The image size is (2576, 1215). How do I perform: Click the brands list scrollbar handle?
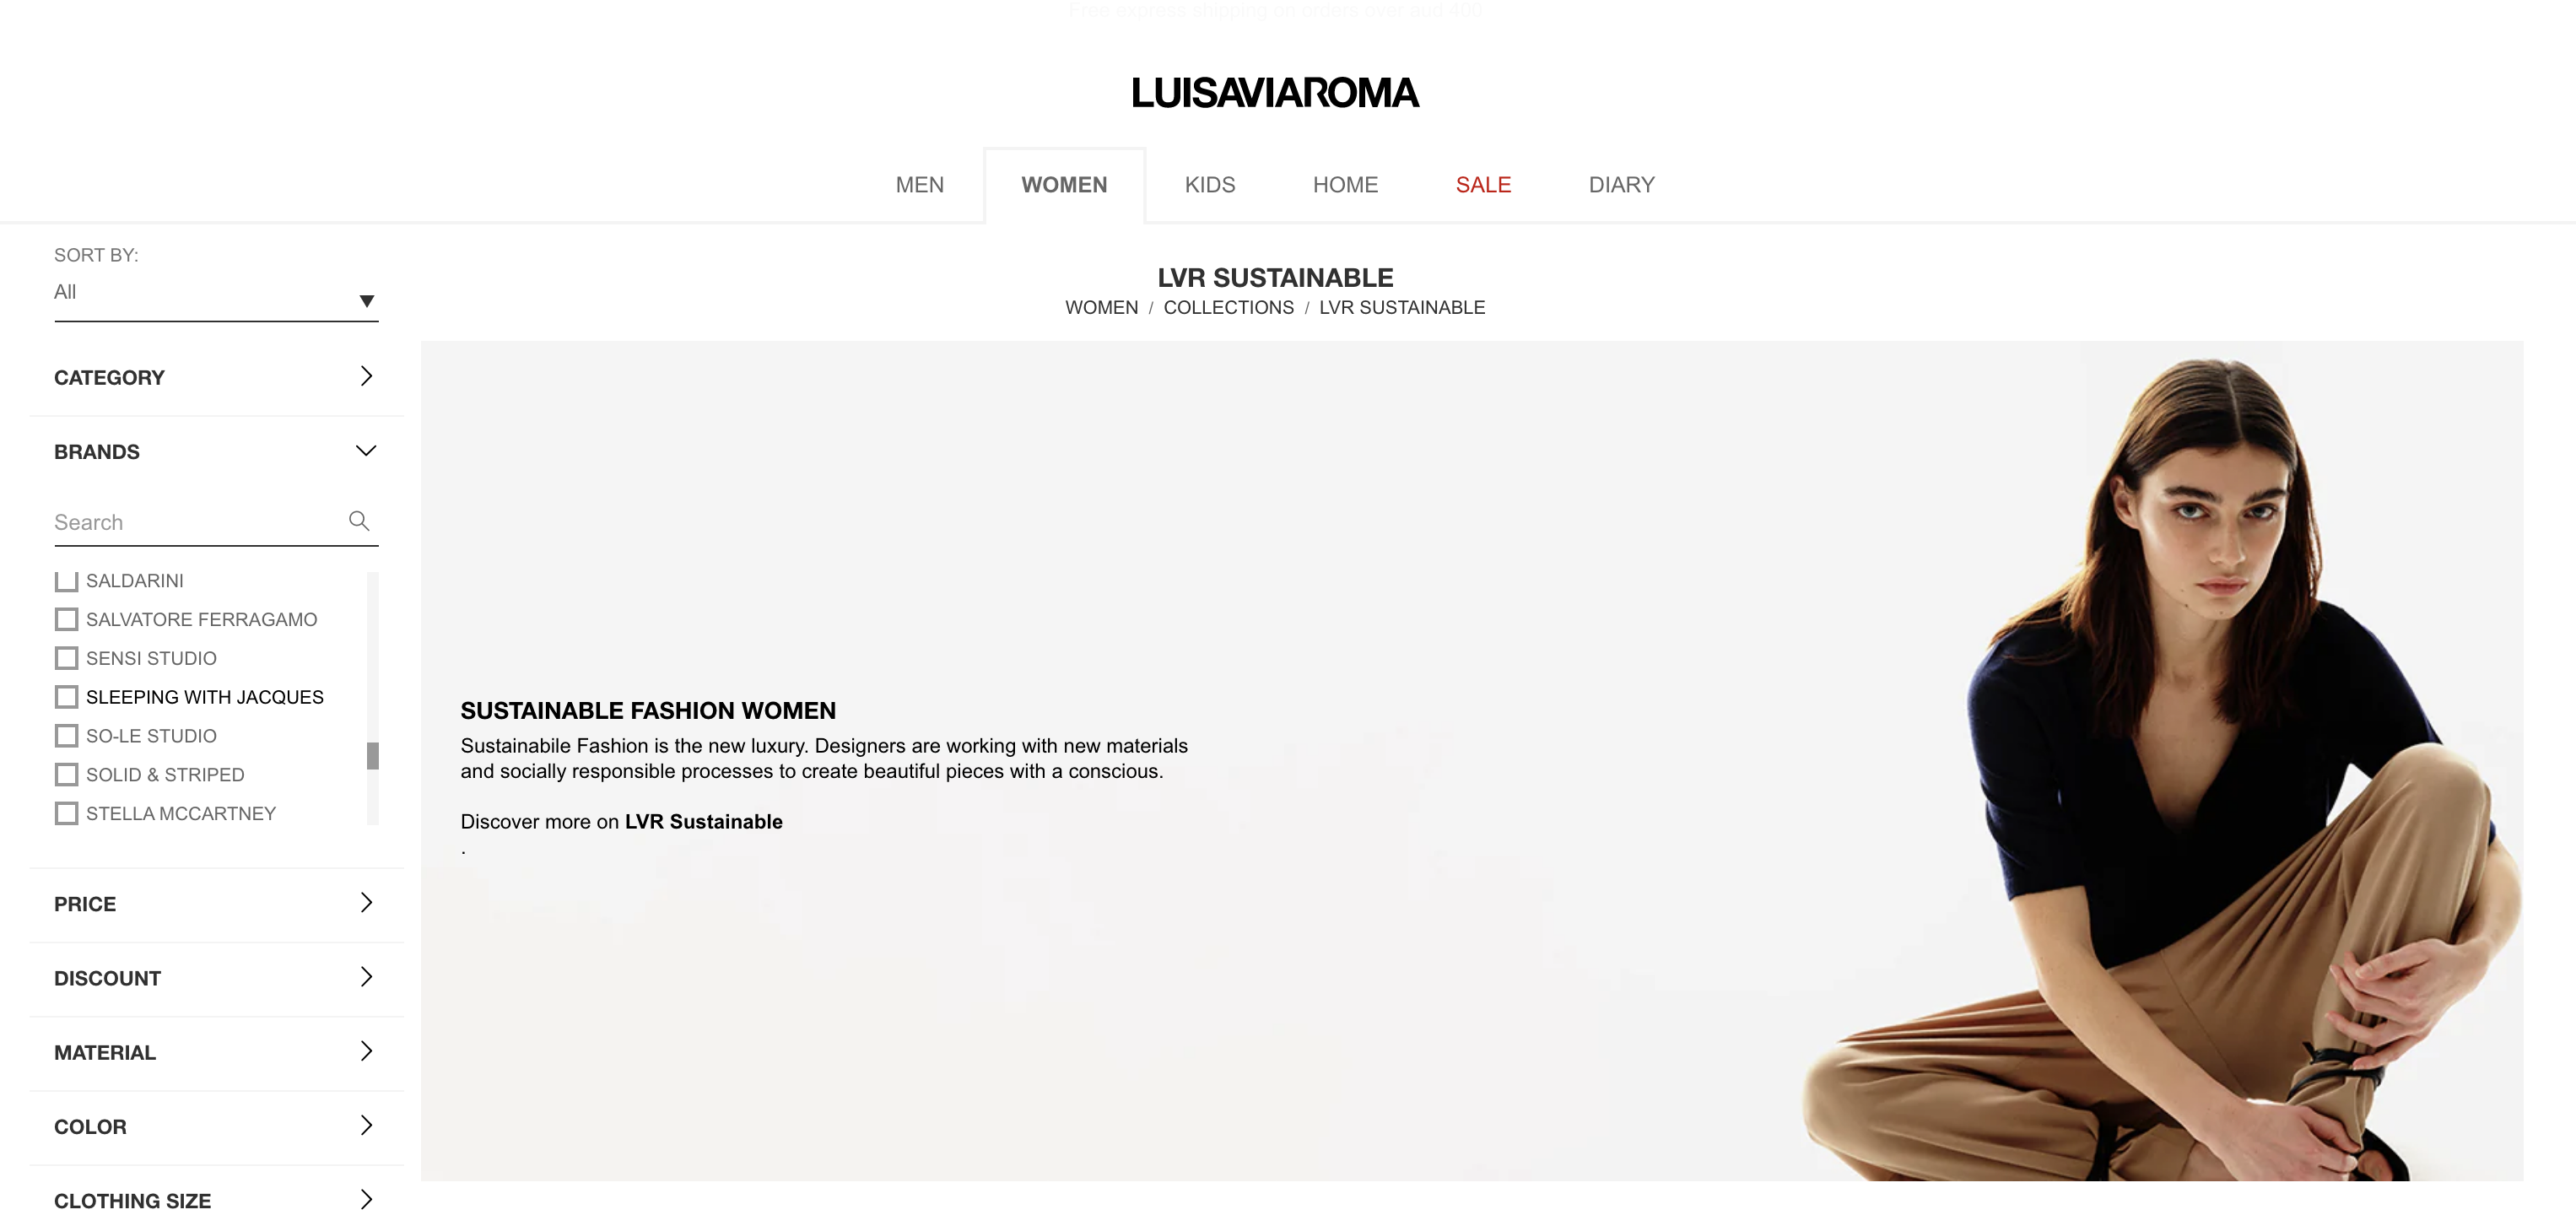(373, 756)
